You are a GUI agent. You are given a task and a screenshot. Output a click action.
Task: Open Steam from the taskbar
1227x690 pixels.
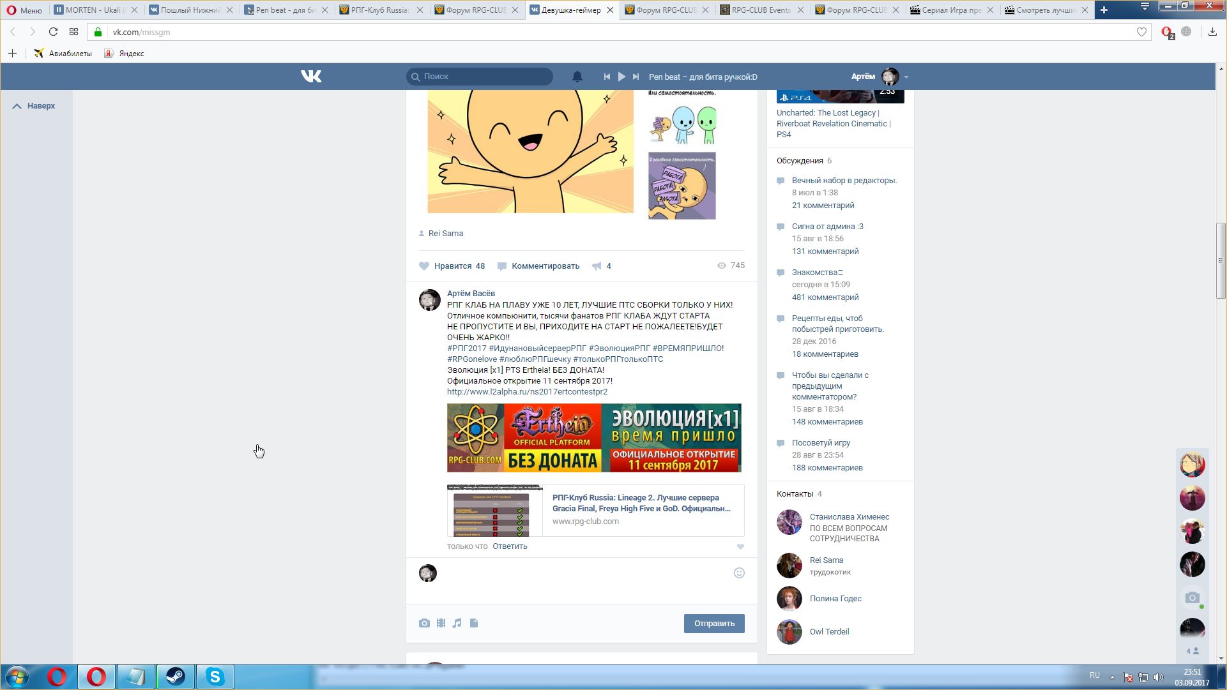(176, 677)
